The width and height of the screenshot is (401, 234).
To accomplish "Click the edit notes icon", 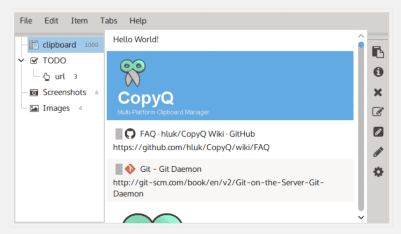I will pyautogui.click(x=378, y=112).
